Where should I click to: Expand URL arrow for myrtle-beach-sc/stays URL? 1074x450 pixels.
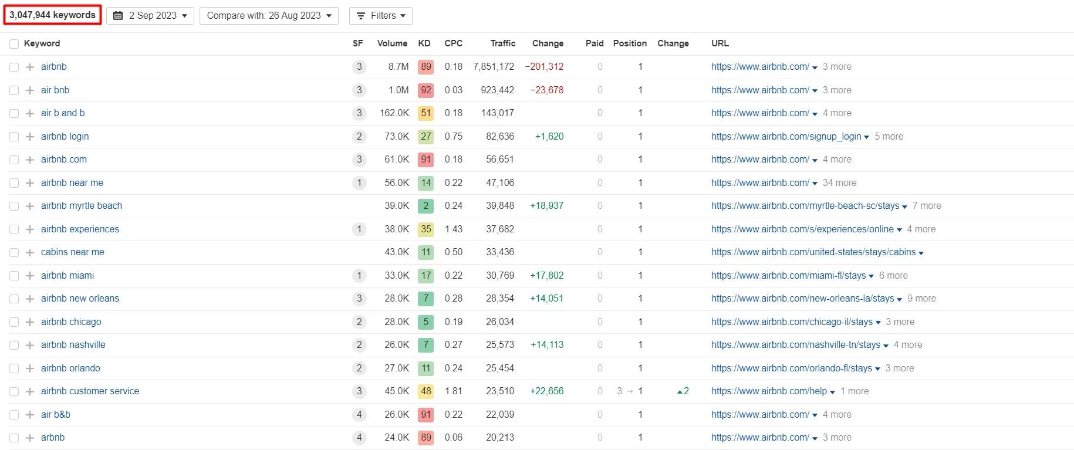tap(904, 207)
